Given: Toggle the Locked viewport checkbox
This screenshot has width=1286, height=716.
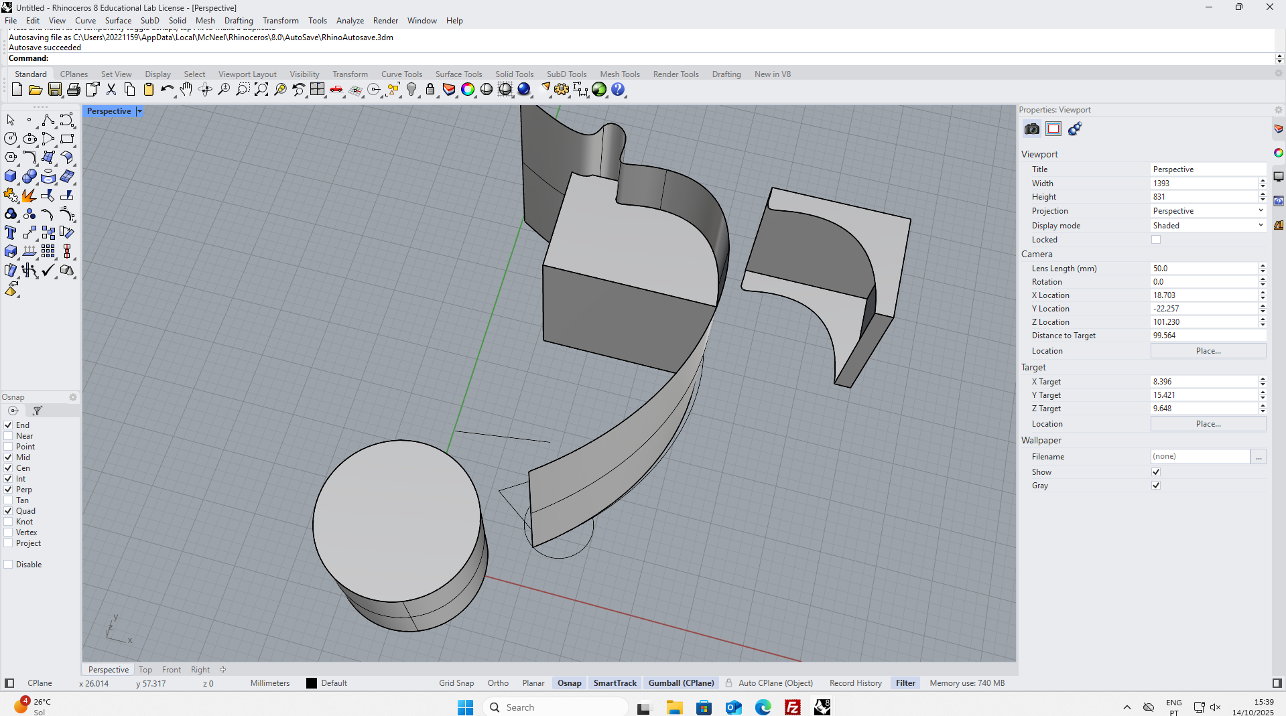Looking at the screenshot, I should (x=1156, y=240).
